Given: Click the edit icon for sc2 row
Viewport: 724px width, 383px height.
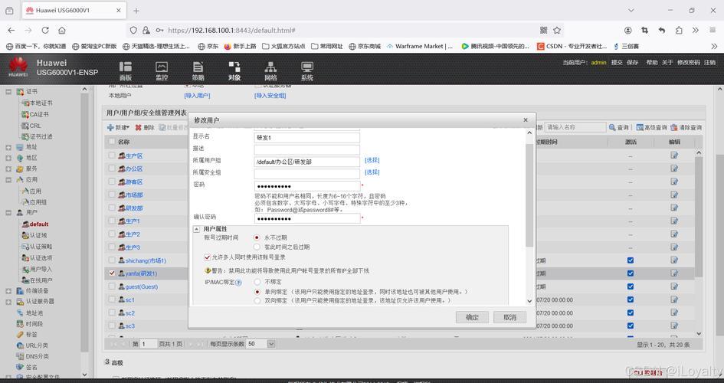Looking at the screenshot, I should click(674, 313).
